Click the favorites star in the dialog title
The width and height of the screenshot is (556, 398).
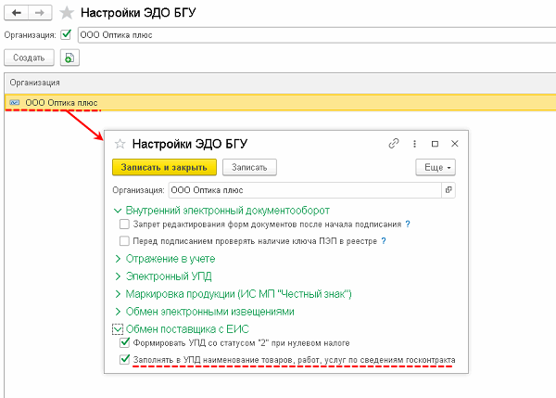[119, 144]
